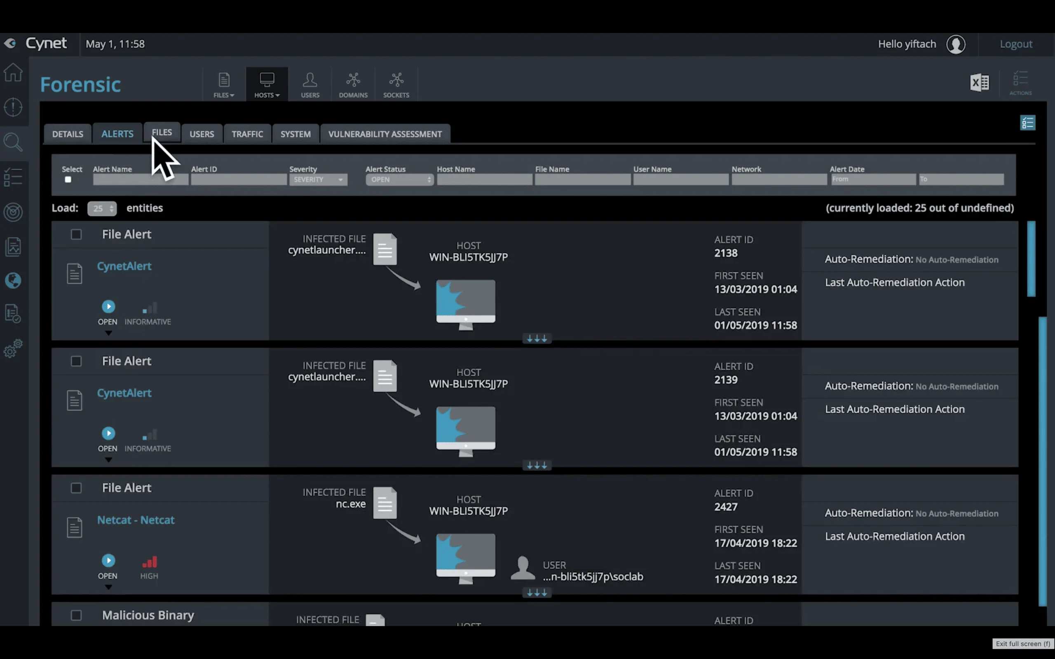Open the Users forensic section
The height and width of the screenshot is (659, 1055).
pos(310,85)
